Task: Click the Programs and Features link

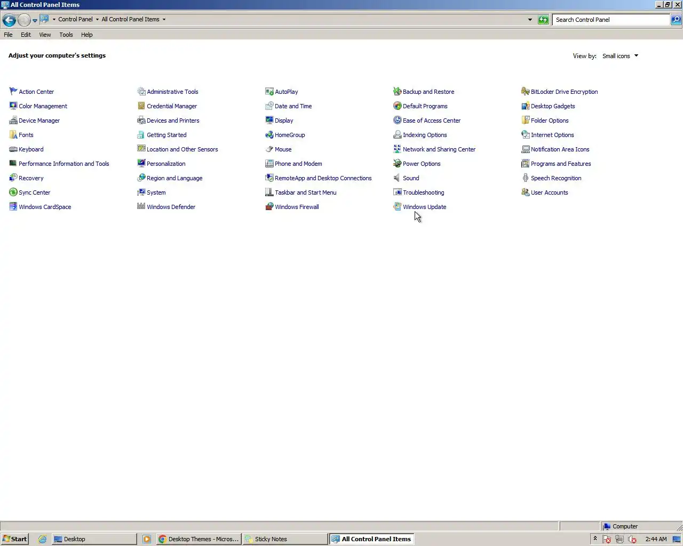Action: pyautogui.click(x=561, y=164)
